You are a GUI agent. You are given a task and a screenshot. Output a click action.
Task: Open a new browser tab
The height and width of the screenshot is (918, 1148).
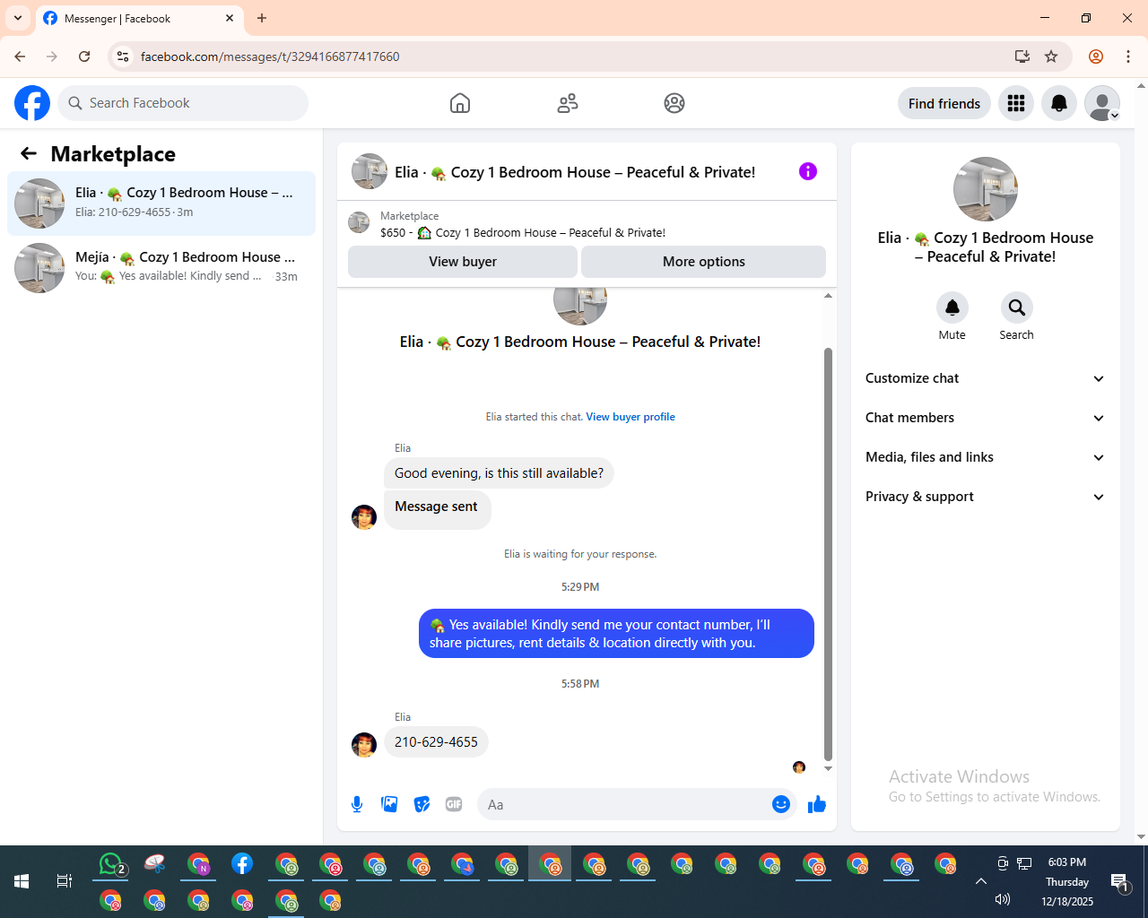(x=262, y=18)
